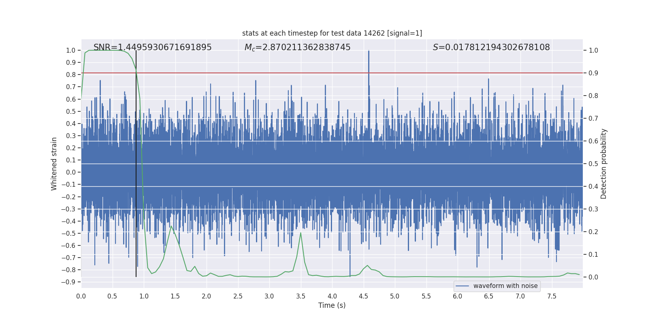648x324 pixels.
Task: Click the 4.0 tick on the Time axis
Action: (x=332, y=296)
